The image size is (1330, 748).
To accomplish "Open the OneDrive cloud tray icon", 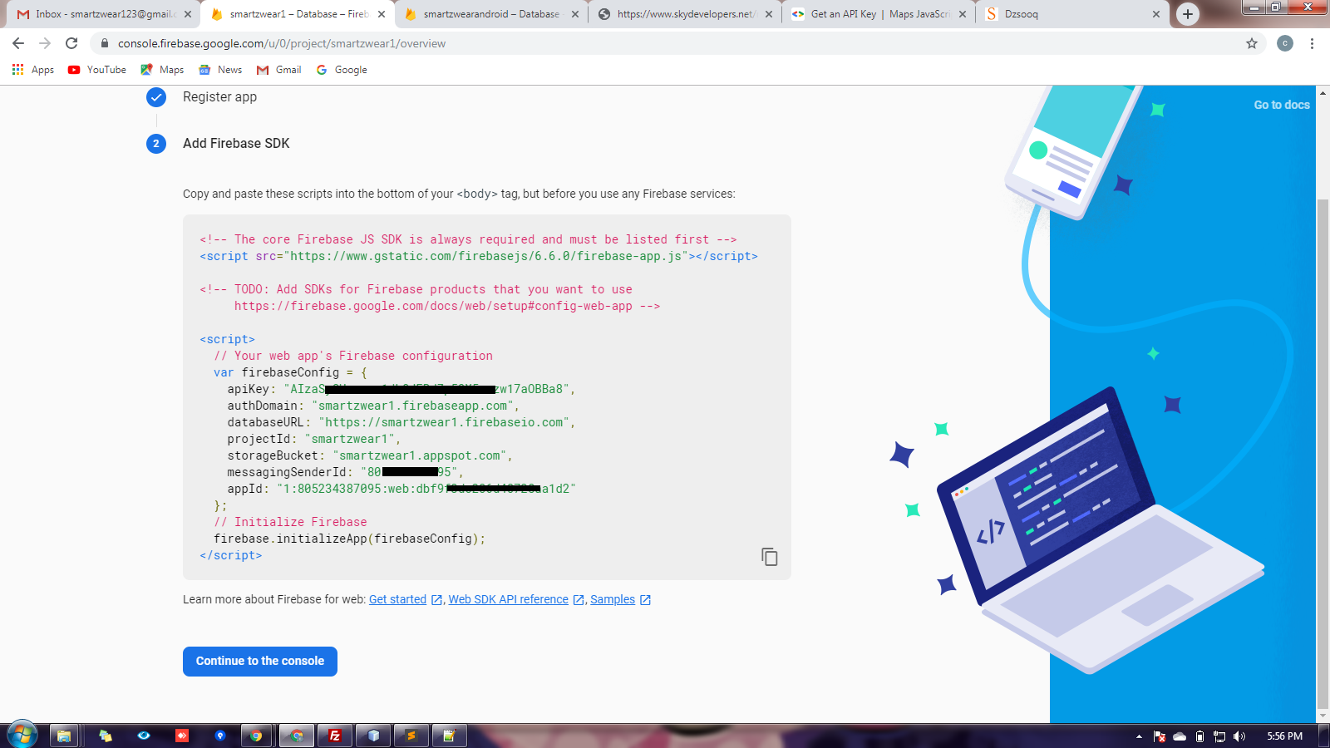I will tap(1180, 736).
